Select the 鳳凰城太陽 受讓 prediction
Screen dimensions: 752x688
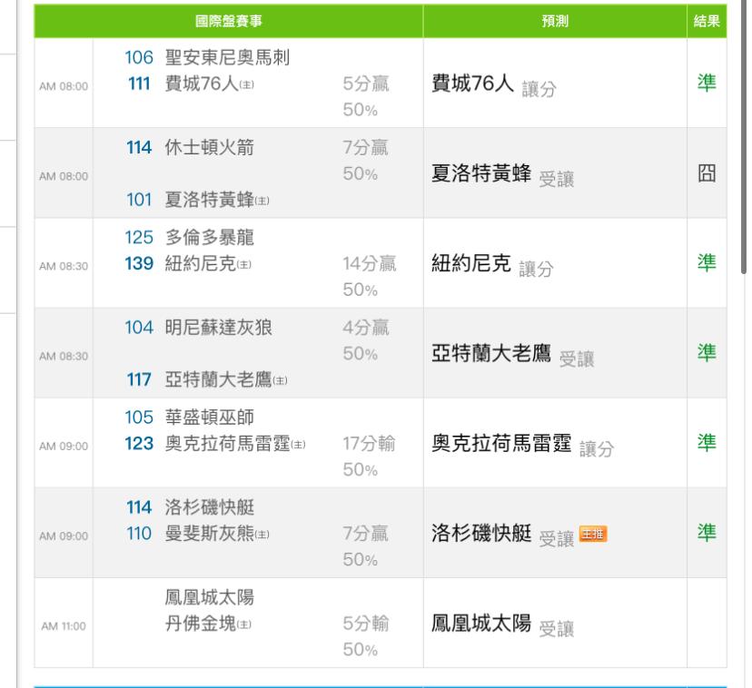(502, 624)
